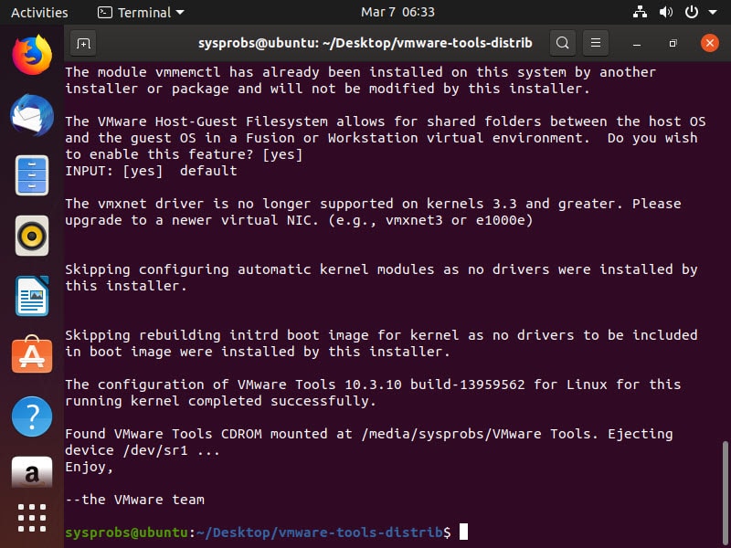The image size is (731, 548).
Task: Click the text "Enjoy,"
Action: [89, 467]
